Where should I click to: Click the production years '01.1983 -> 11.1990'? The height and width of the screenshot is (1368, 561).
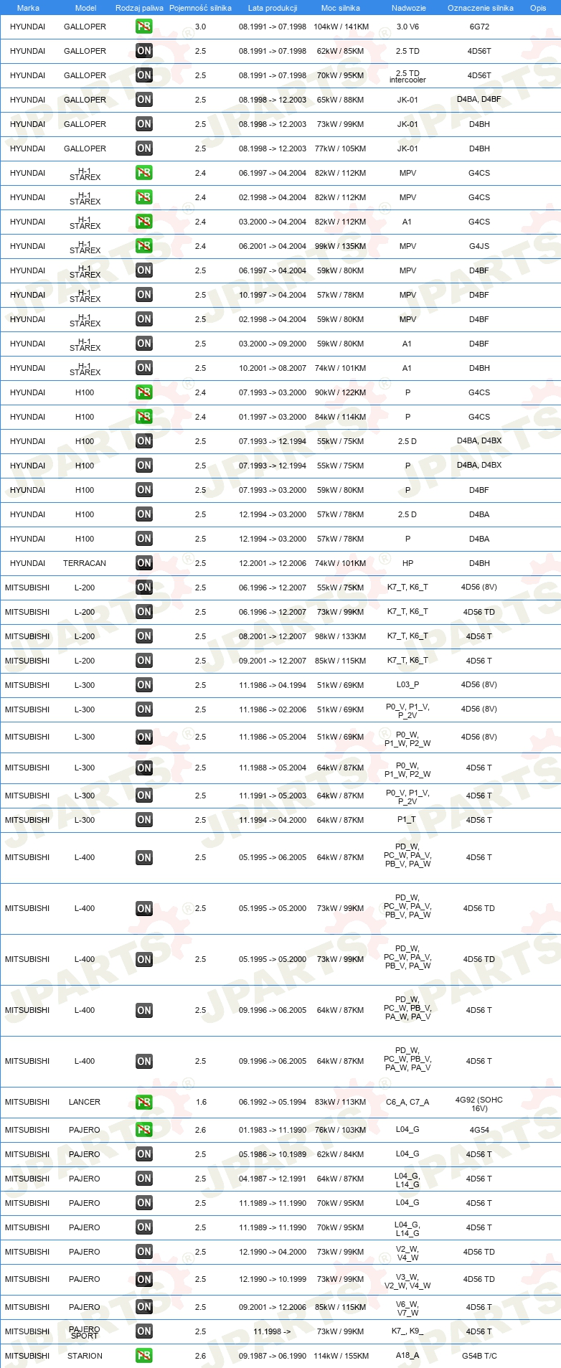[273, 1130]
